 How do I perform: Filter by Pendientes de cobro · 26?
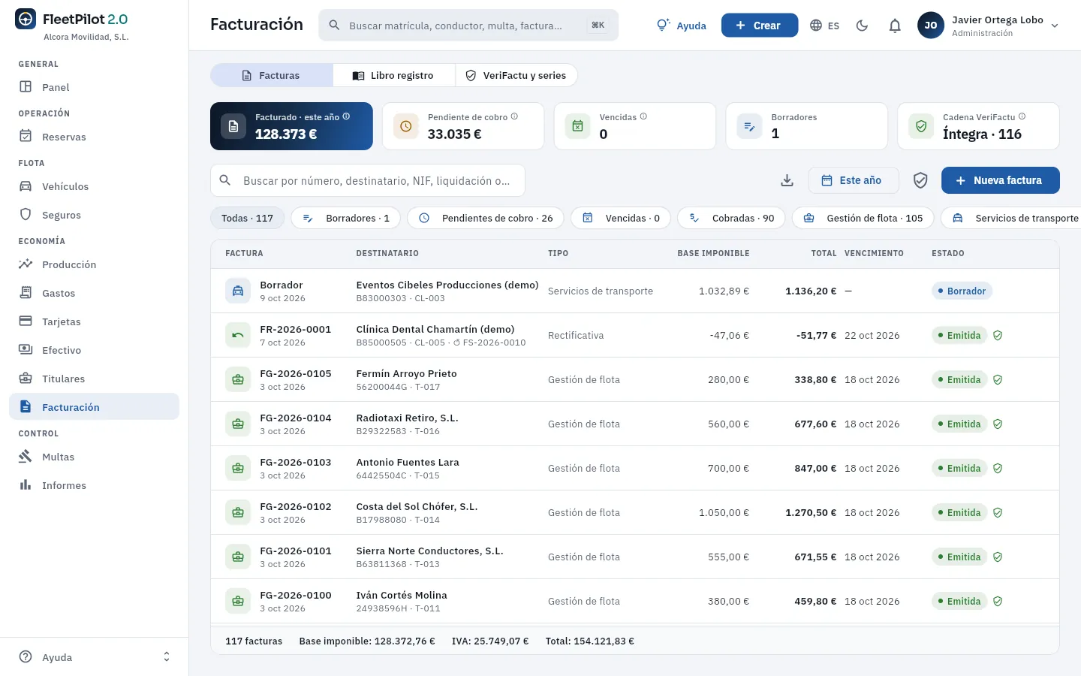[x=486, y=218]
